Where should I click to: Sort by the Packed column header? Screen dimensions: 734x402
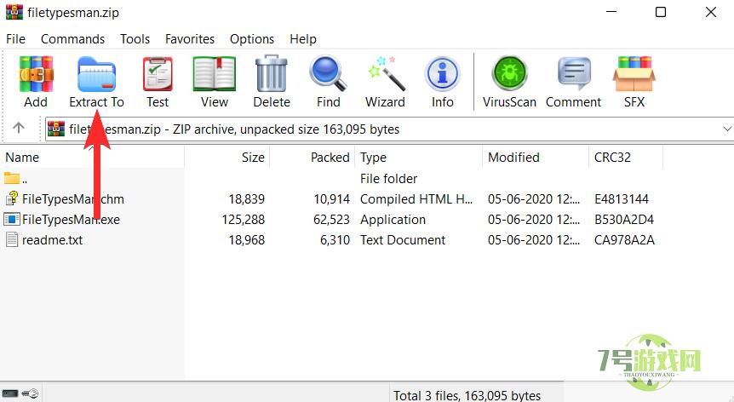[313, 158]
